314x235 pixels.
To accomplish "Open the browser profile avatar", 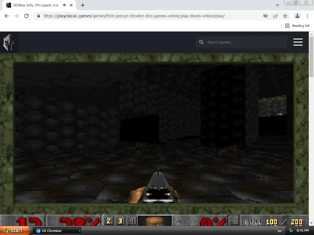I will tap(297, 16).
